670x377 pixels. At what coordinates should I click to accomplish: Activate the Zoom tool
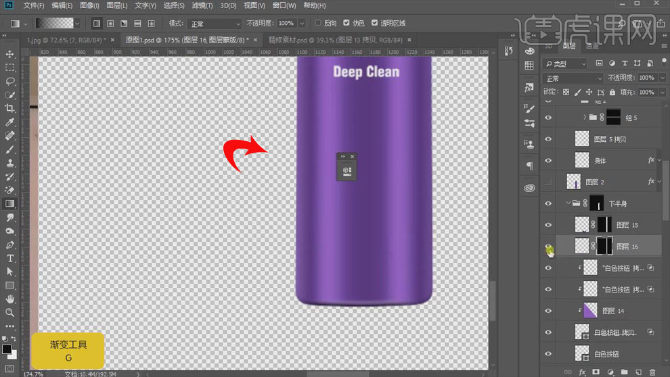point(10,312)
